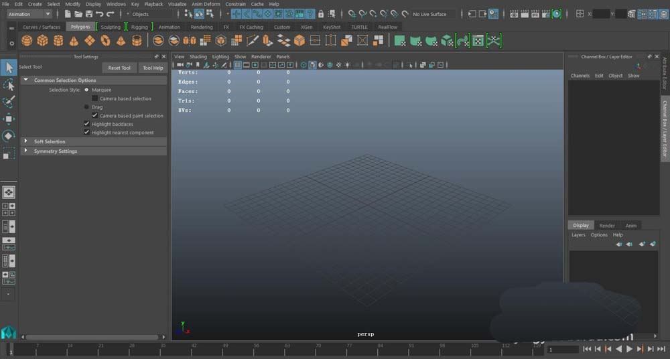Click the Reset Tool button
This screenshot has height=359, width=670.
tap(119, 68)
